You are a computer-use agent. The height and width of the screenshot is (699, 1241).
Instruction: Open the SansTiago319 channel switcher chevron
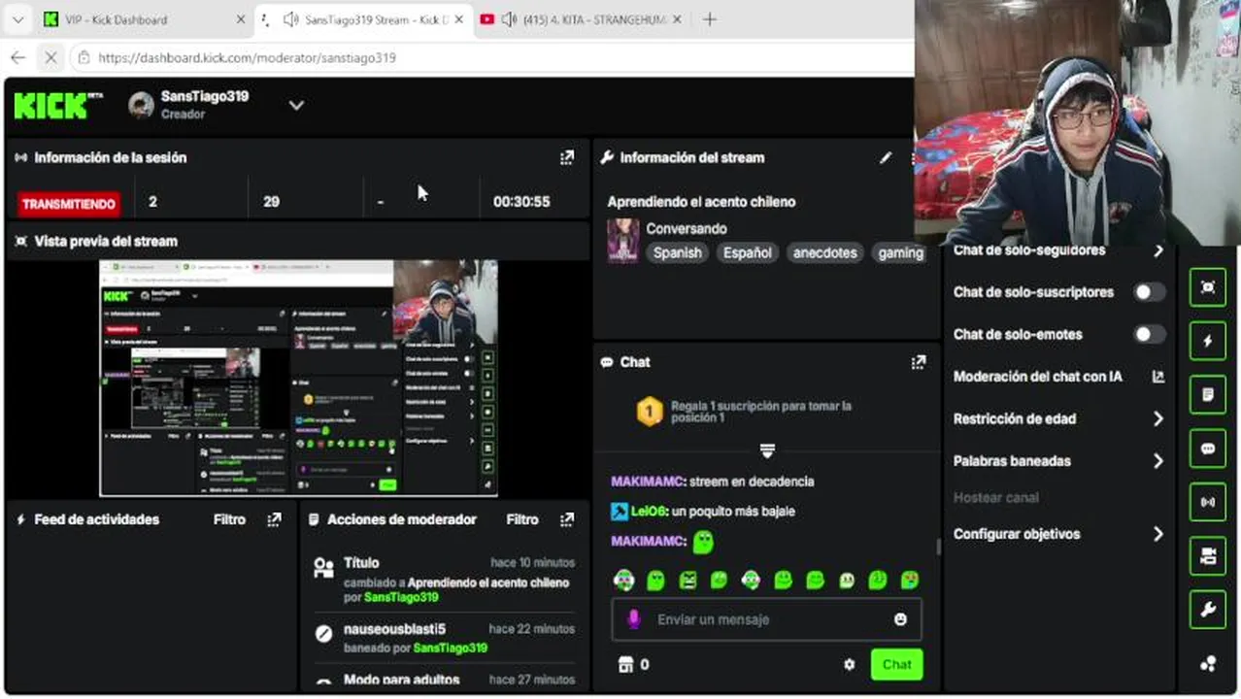[296, 105]
